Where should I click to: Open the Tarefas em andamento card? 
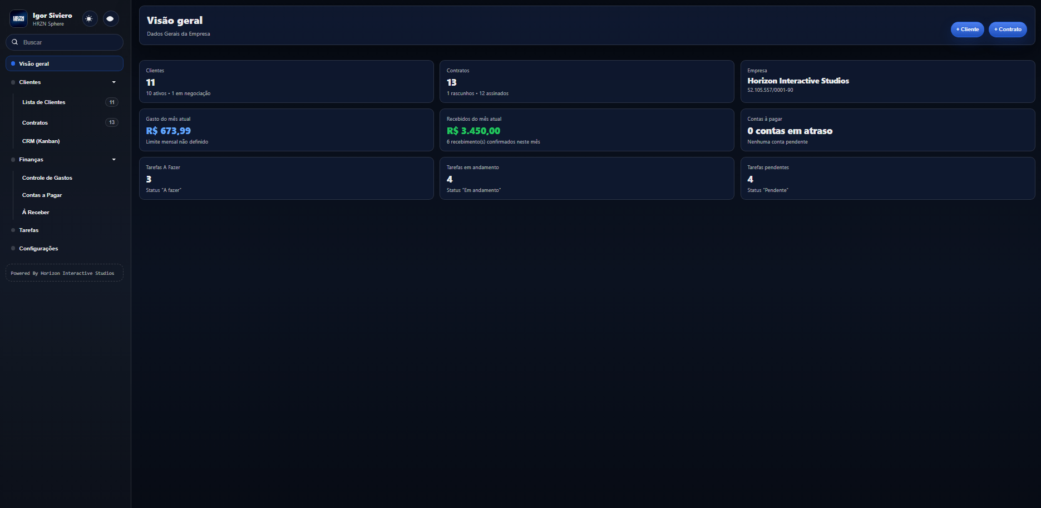587,178
